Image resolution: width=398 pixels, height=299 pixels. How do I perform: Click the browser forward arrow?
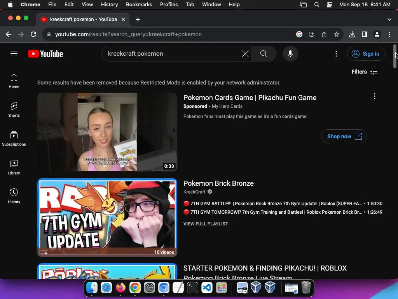point(21,34)
